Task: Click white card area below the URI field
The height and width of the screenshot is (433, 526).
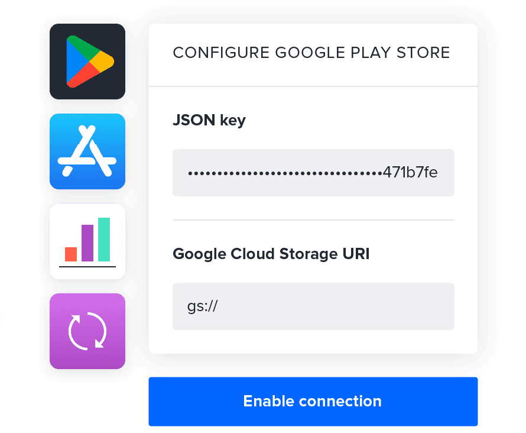Action: (313, 342)
